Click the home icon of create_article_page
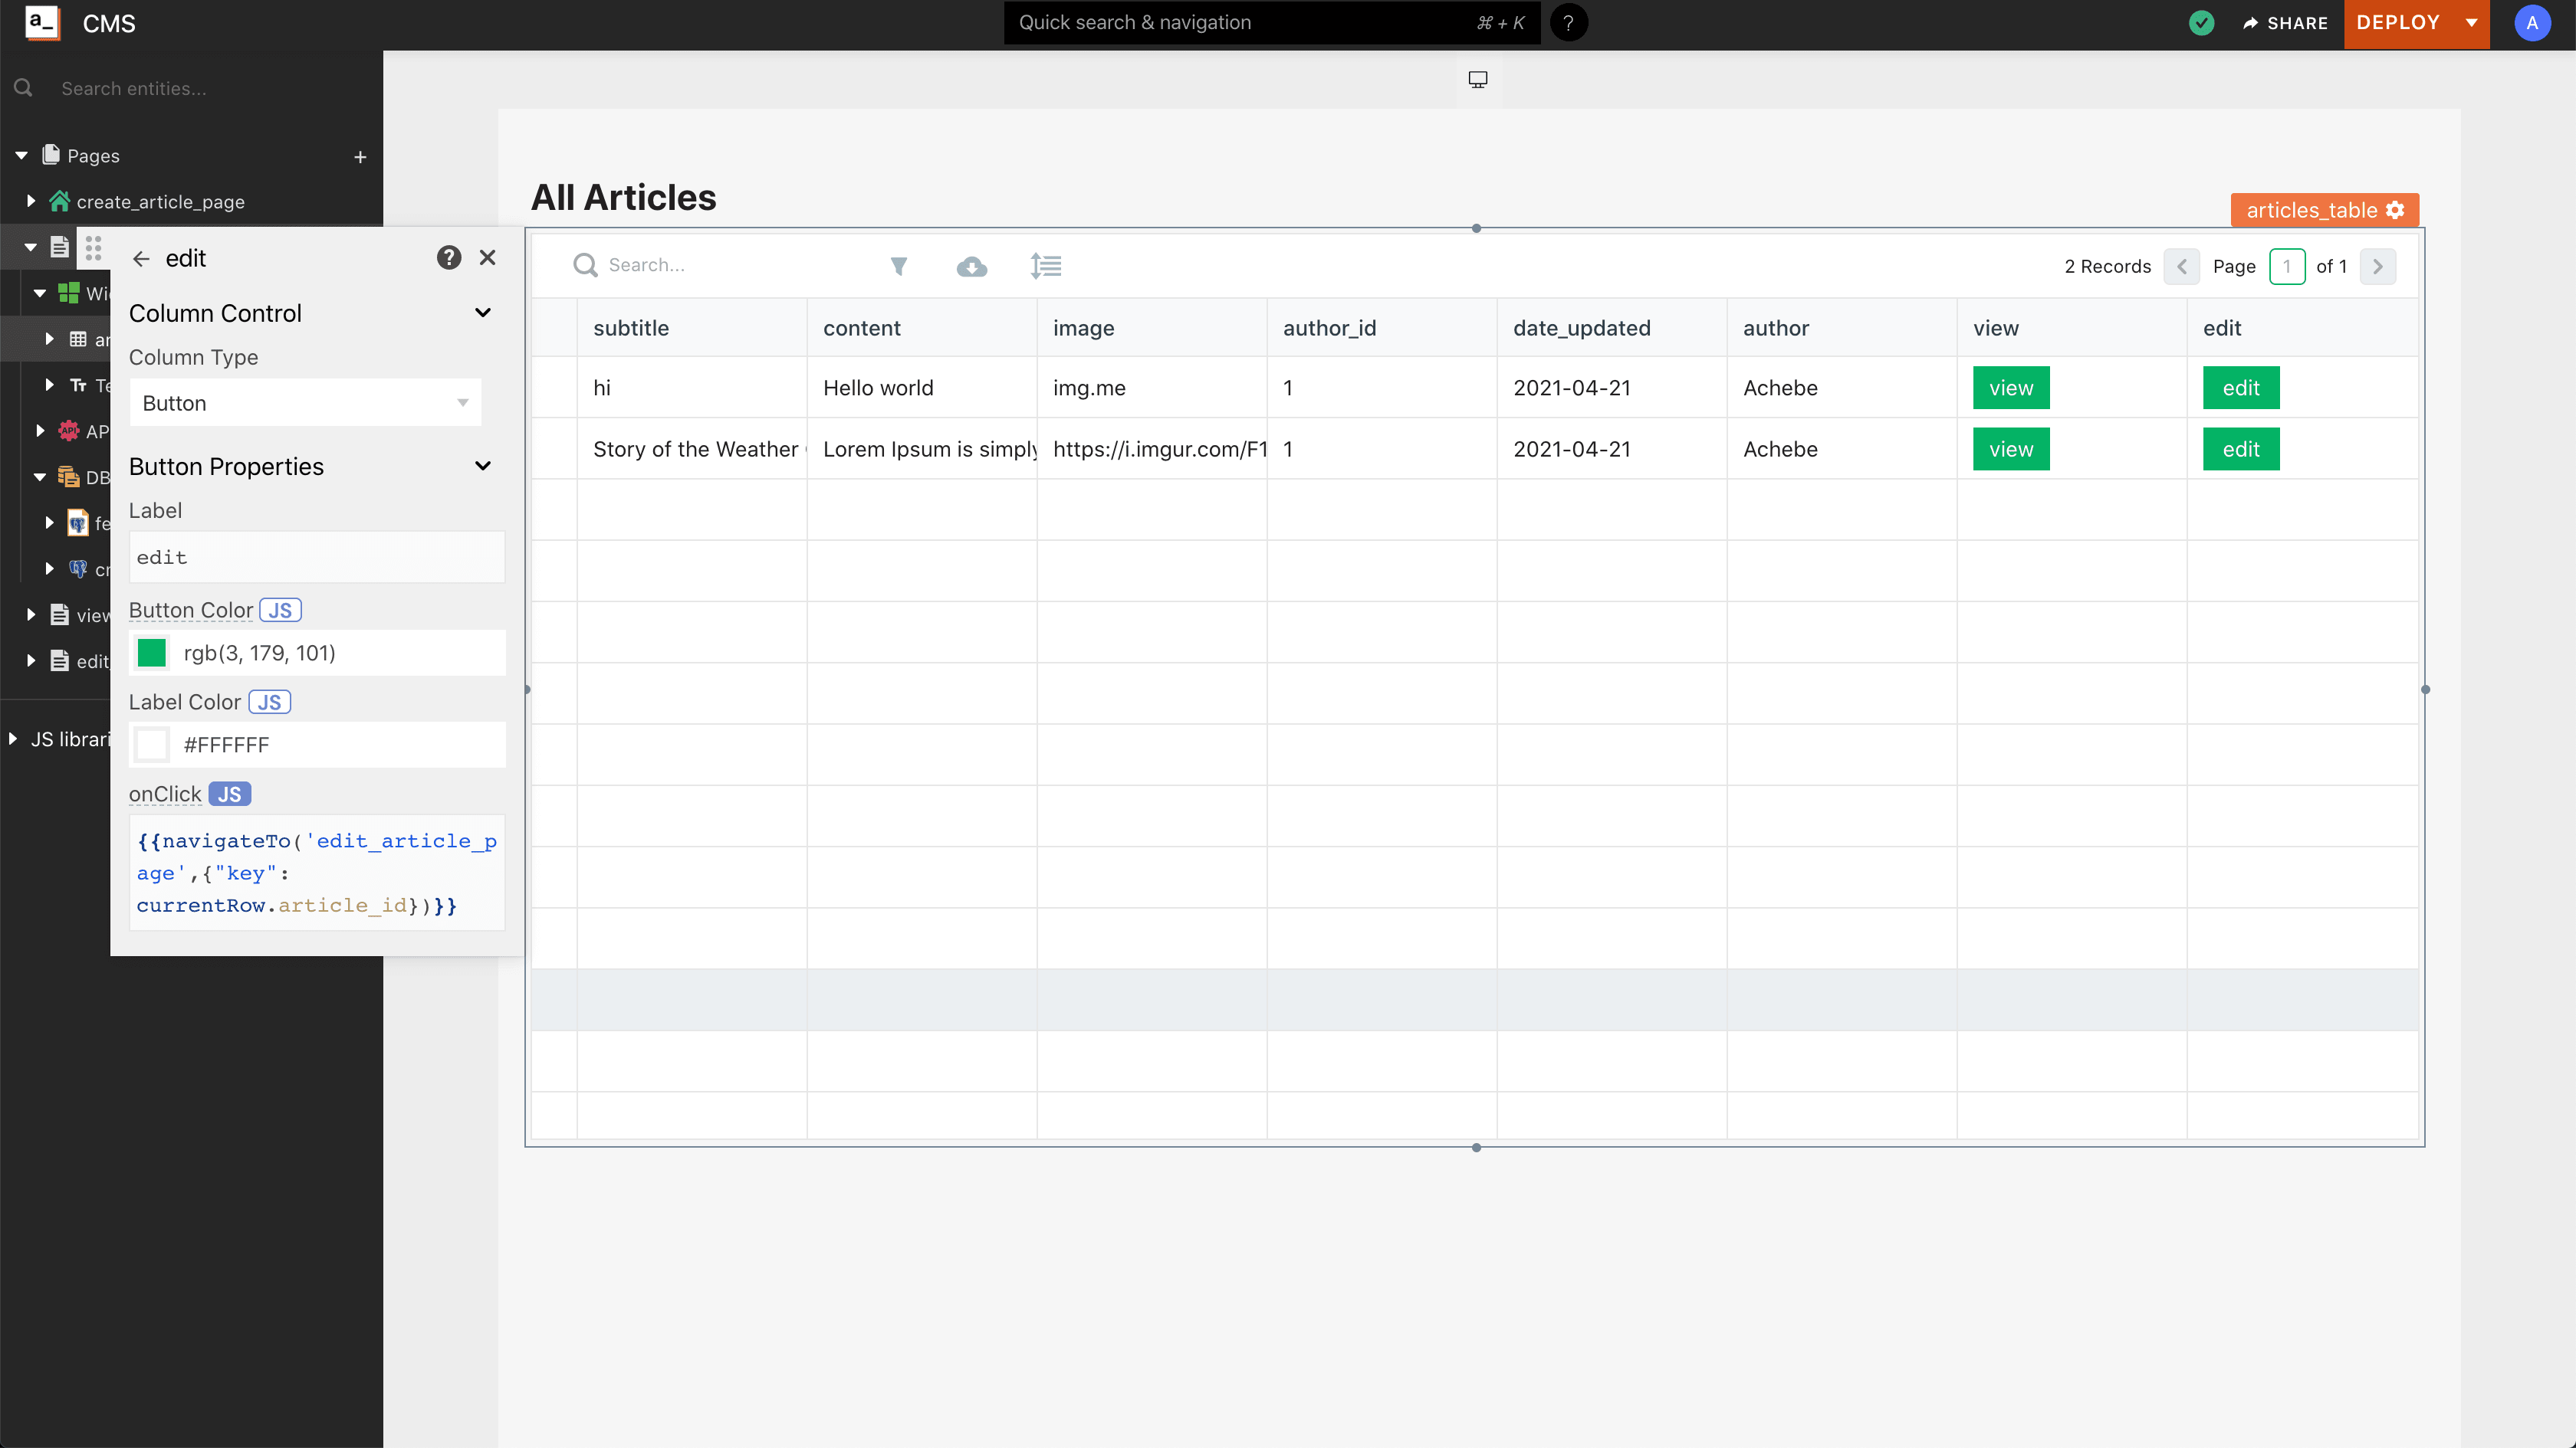The height and width of the screenshot is (1448, 2576). coord(60,201)
